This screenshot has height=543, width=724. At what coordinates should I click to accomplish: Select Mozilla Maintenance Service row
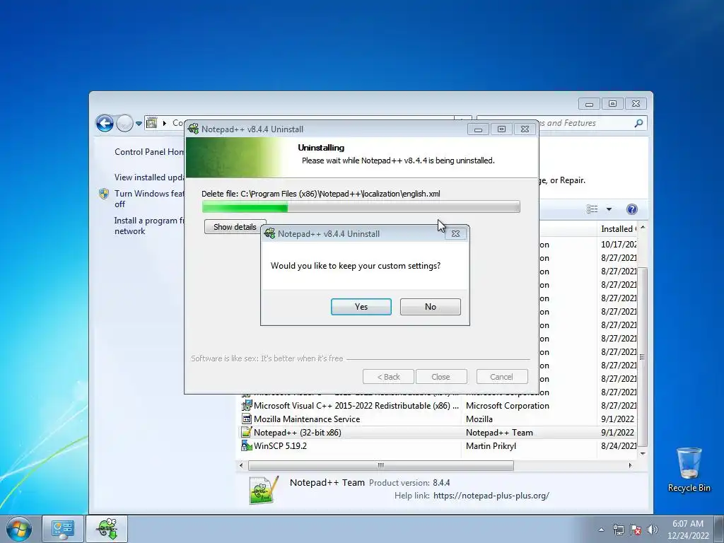click(x=438, y=419)
